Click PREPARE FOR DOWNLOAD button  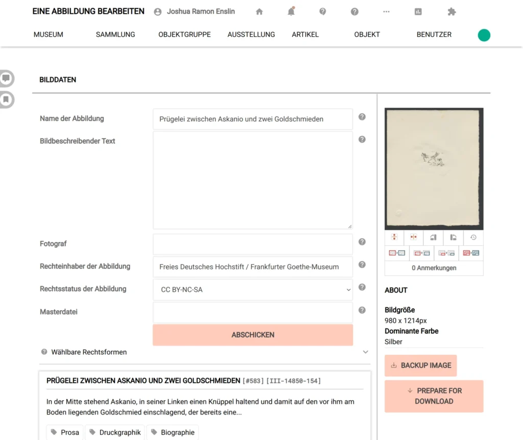[434, 396]
